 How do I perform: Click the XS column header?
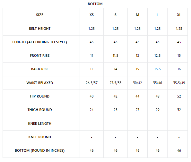tap(91, 15)
